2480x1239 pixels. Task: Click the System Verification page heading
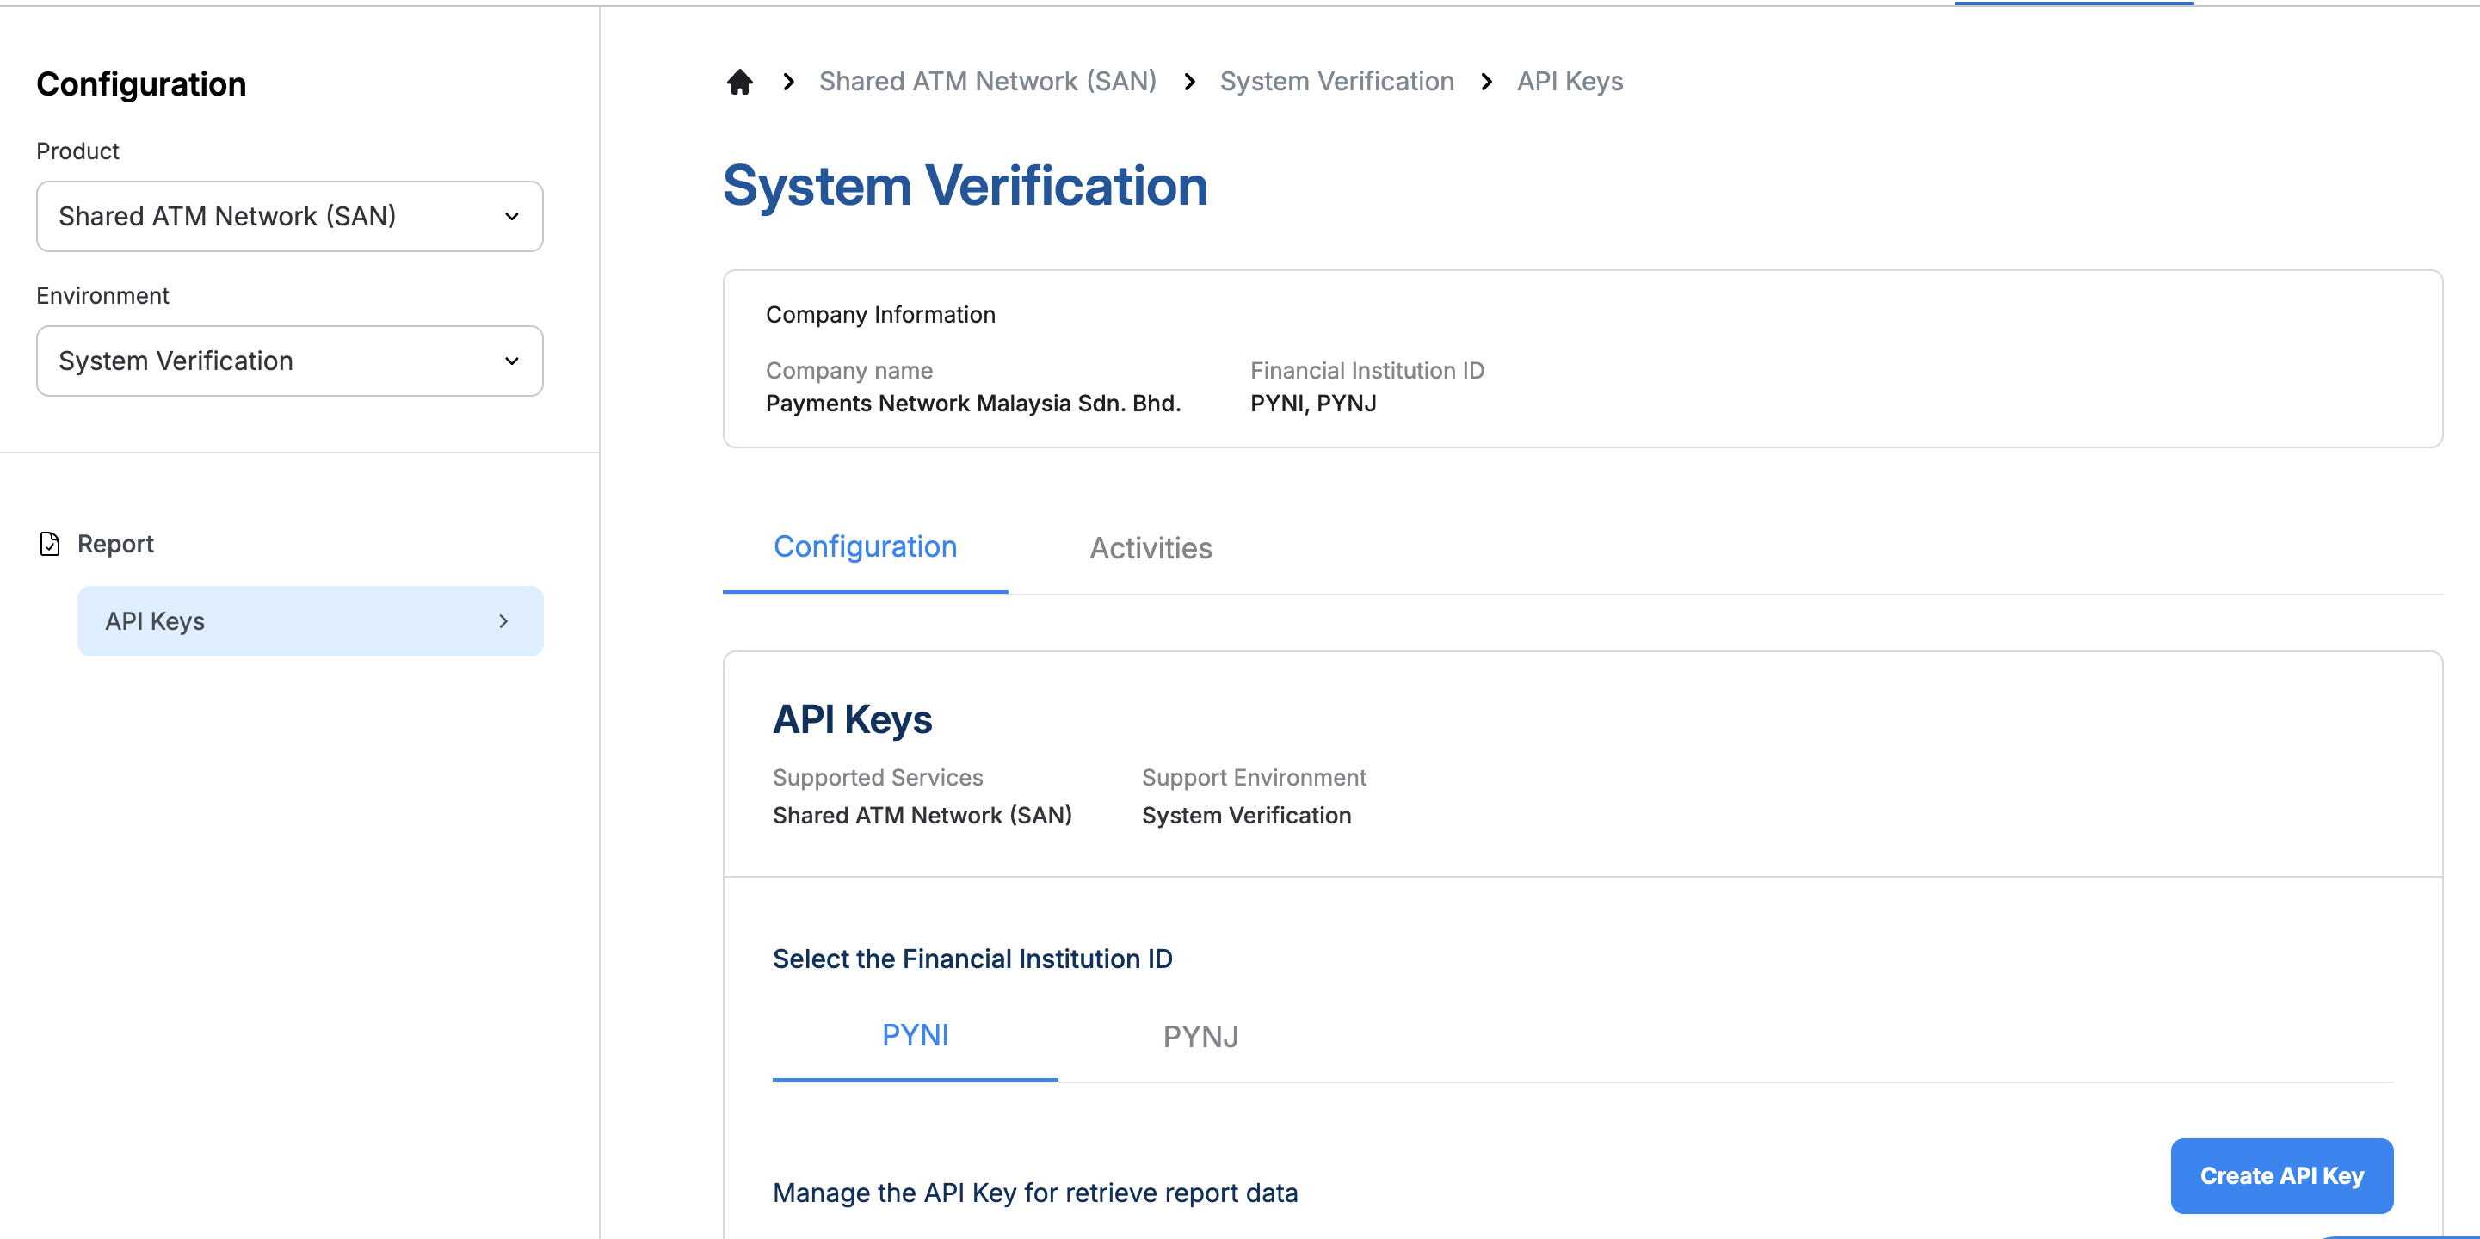965,186
